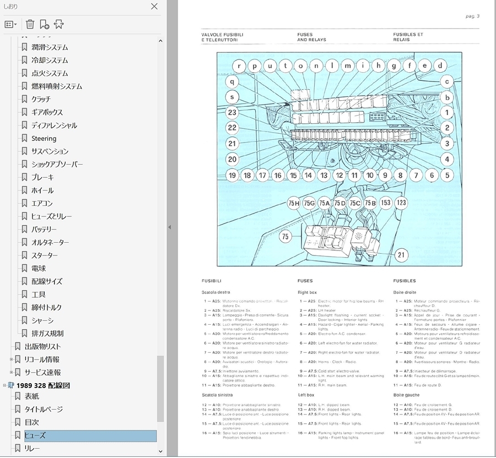Click the fuse box diagram image

coord(339,159)
